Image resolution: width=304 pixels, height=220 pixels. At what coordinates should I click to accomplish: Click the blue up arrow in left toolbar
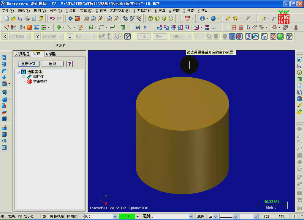click(4, 58)
